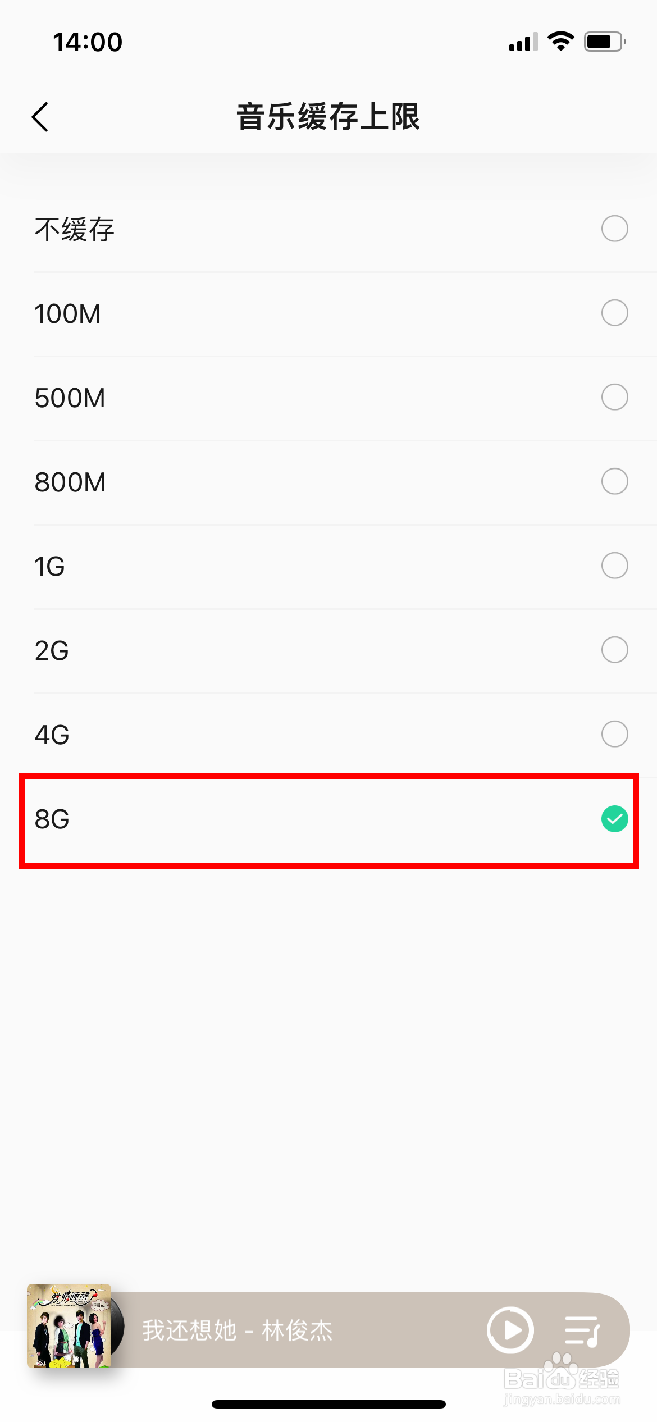Tap the 音乐缓存上限 page title
Screen dimensions: 657x1422
coord(328,117)
